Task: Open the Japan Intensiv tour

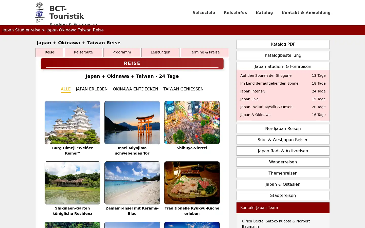Action: (283, 91)
